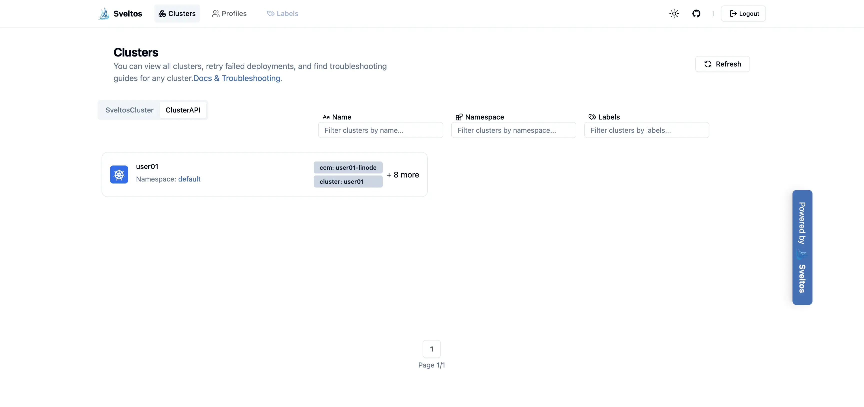The width and height of the screenshot is (864, 407).
Task: Click the Kubernetes wheel icon for user01
Action: click(119, 174)
